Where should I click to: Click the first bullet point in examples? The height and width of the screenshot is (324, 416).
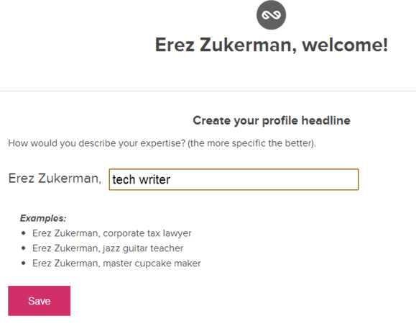(x=24, y=233)
